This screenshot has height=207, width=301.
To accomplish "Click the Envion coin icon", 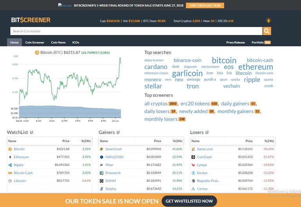I will click(x=193, y=173).
